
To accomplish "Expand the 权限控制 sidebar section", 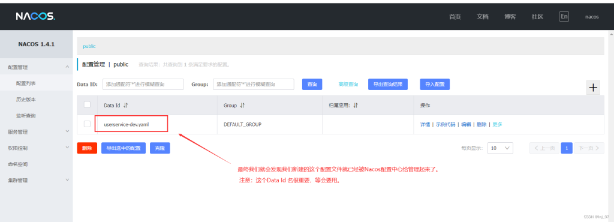I will click(67, 148).
